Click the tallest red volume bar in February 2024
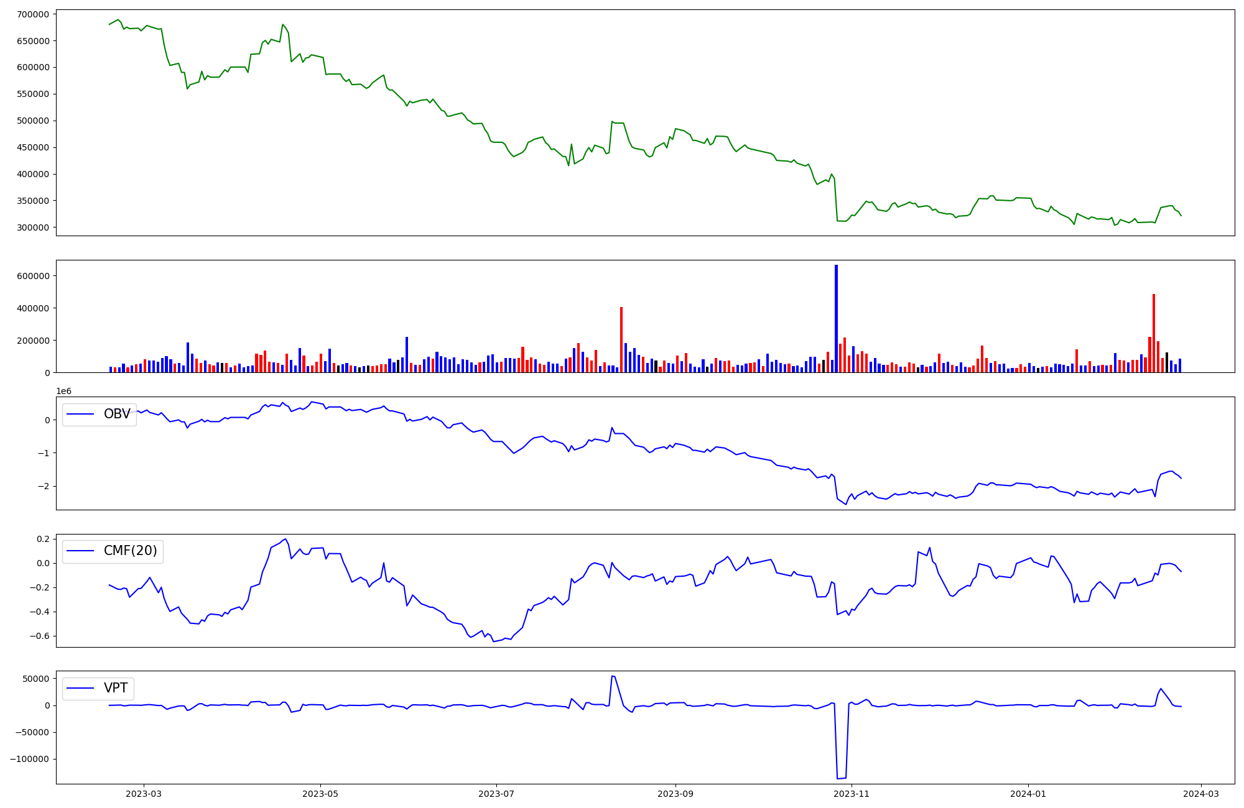 coord(1154,333)
